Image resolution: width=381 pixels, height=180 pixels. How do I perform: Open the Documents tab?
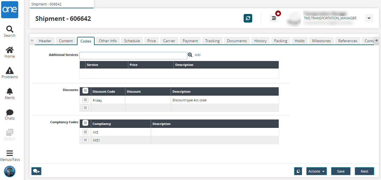(237, 41)
